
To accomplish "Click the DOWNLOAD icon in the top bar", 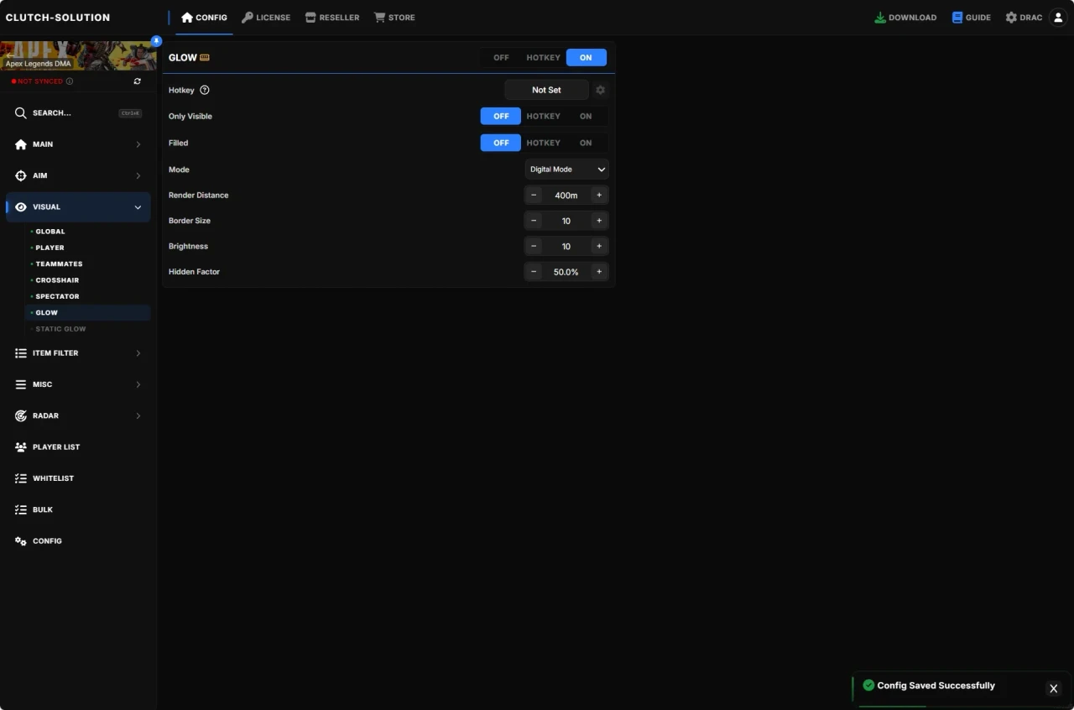I will 880,17.
